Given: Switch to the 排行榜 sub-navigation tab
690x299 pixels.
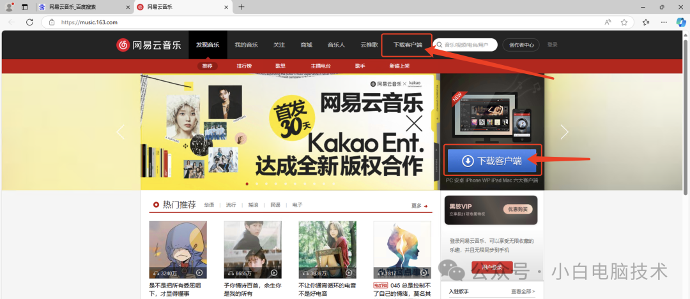Looking at the screenshot, I should pyautogui.click(x=244, y=66).
